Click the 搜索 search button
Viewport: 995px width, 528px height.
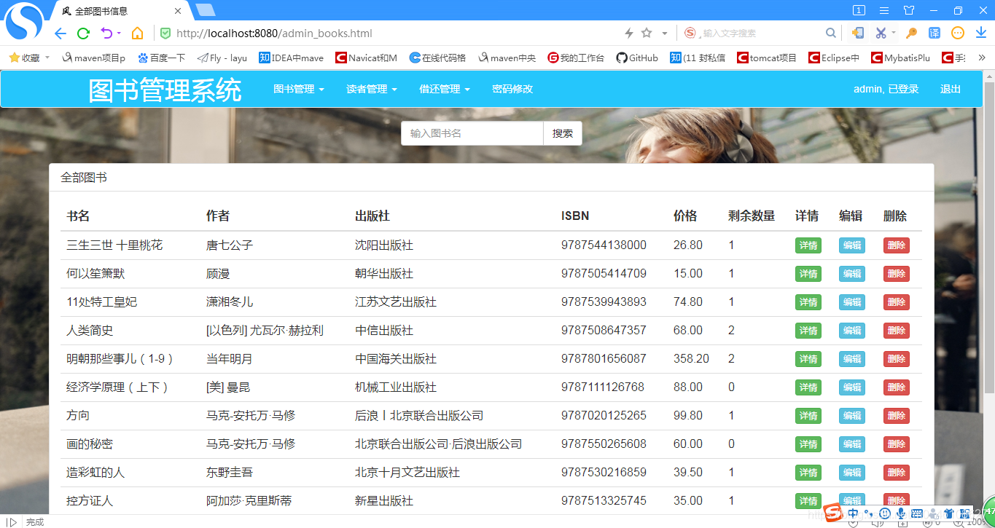click(563, 133)
